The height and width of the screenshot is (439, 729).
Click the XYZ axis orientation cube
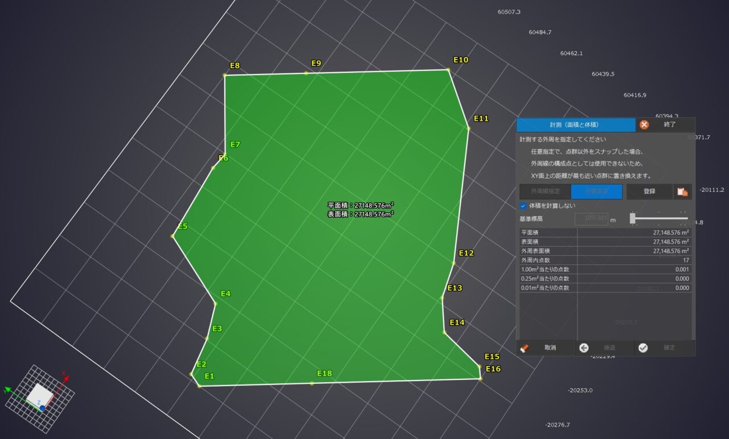click(40, 391)
